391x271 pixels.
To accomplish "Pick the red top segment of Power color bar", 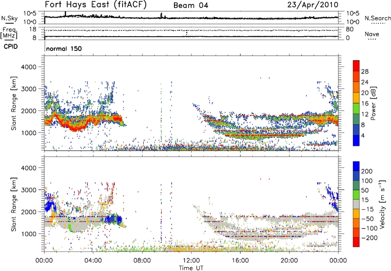I will pos(356,66).
